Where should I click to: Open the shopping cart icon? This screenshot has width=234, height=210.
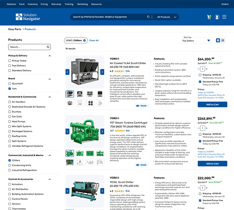click(209, 17)
